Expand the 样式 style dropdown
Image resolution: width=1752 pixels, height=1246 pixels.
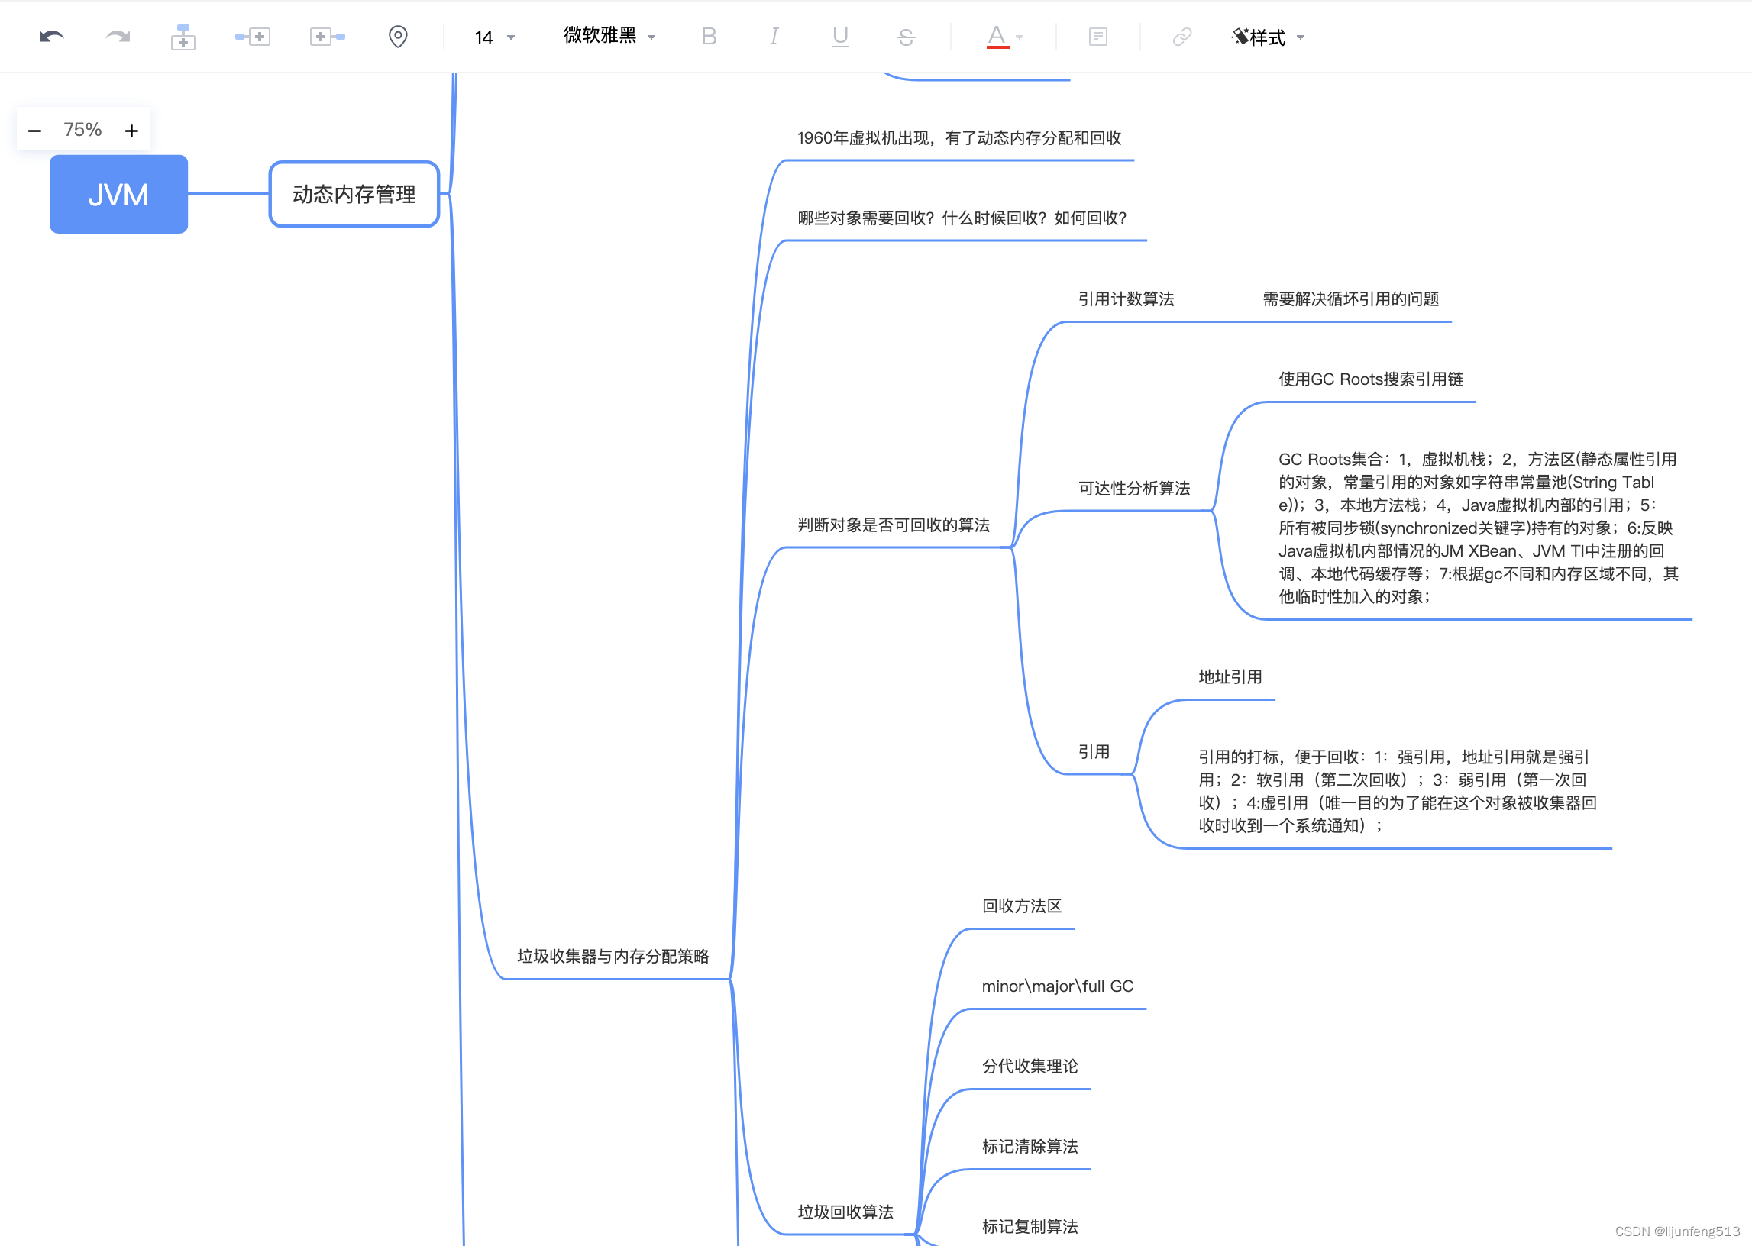click(1268, 37)
